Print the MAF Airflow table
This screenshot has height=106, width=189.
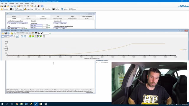(8, 33)
